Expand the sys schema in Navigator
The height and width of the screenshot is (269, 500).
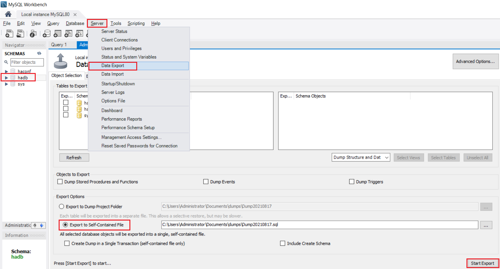(7, 84)
